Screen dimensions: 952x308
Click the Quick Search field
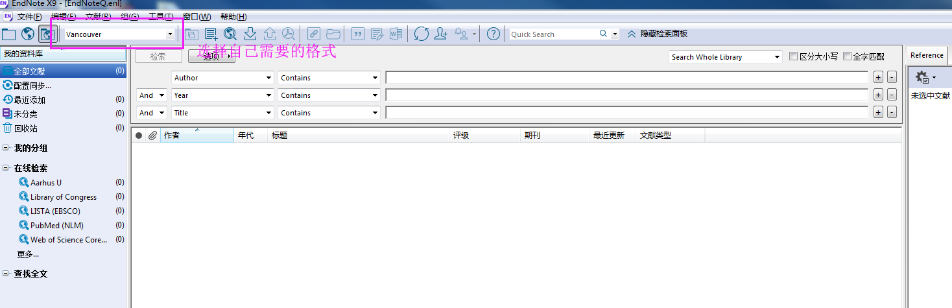point(553,34)
